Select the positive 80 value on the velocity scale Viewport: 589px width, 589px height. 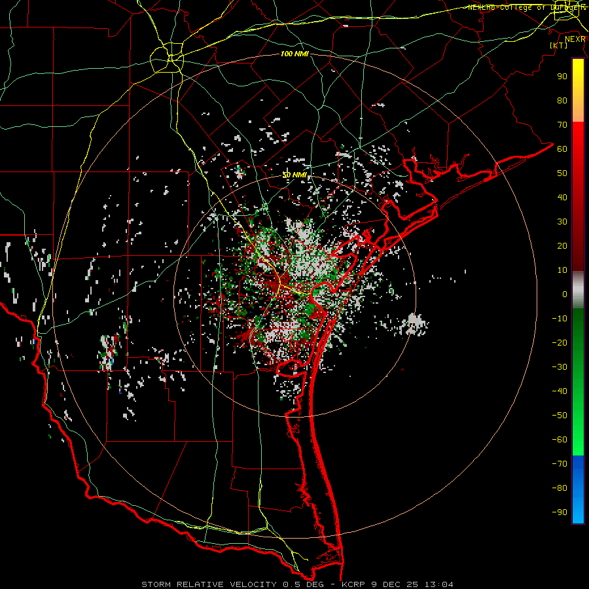tap(562, 100)
